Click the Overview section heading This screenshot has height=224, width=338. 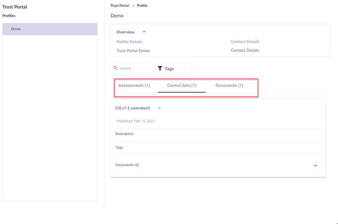(x=126, y=32)
